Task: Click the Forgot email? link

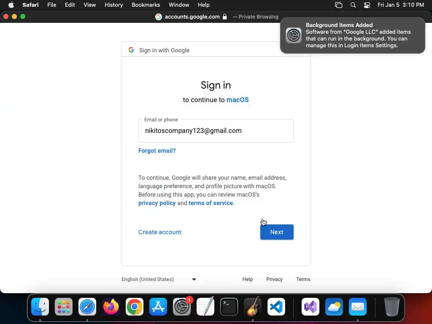Action: pos(157,151)
